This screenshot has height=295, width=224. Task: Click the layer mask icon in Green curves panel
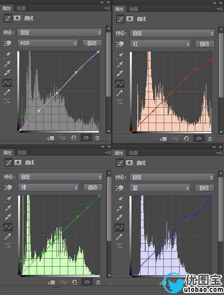(x=18, y=162)
